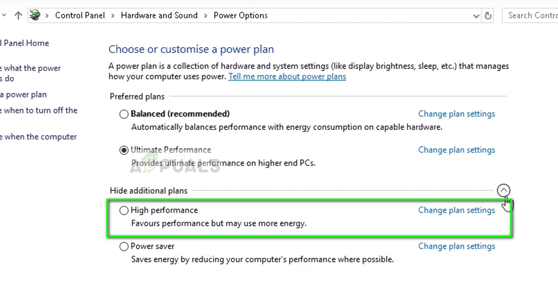Select the Ultimate Performance radio button
The image size is (558, 288).
click(x=124, y=150)
